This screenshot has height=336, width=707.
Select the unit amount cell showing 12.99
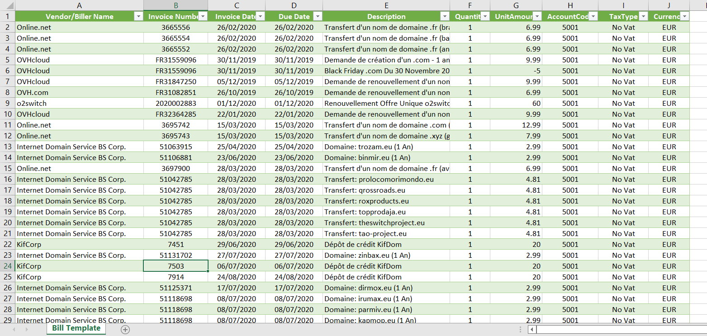coord(516,125)
